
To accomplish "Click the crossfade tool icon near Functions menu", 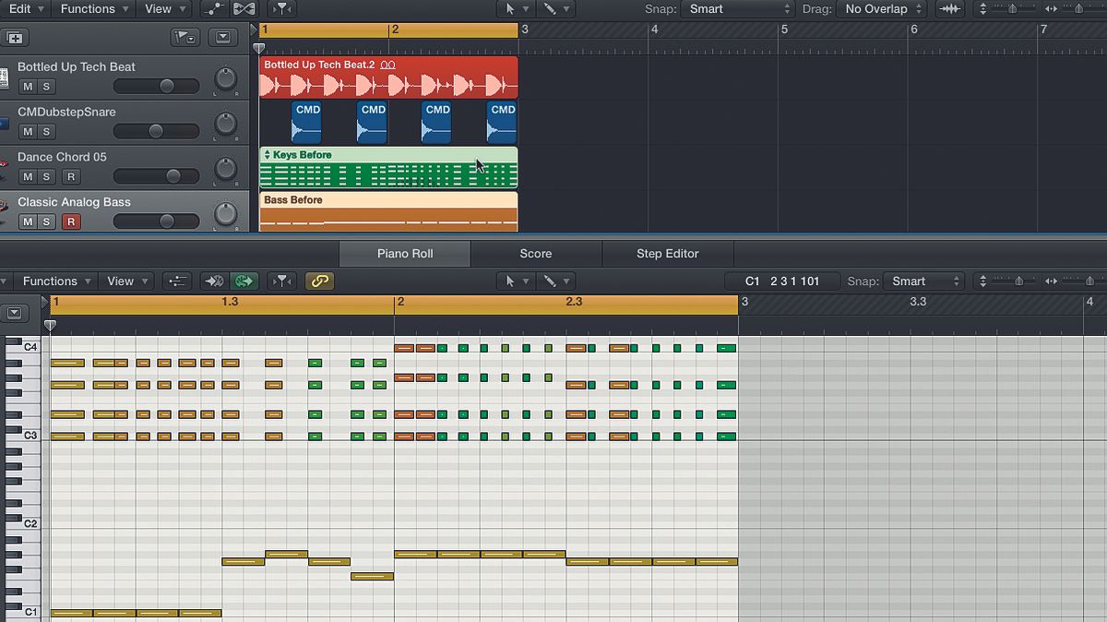I will click(243, 9).
